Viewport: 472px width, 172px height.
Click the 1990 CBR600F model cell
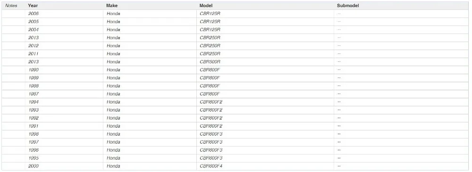click(x=265, y=69)
